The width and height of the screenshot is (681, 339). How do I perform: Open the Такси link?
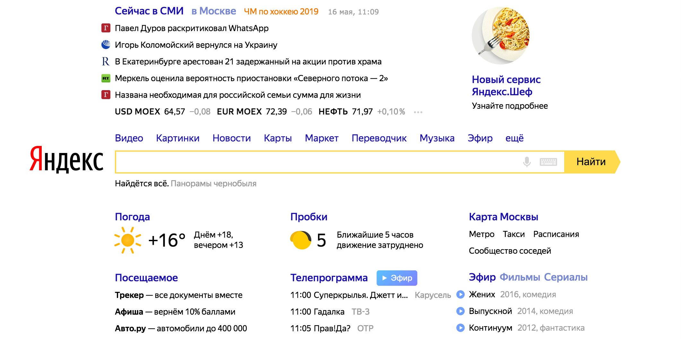coord(513,234)
